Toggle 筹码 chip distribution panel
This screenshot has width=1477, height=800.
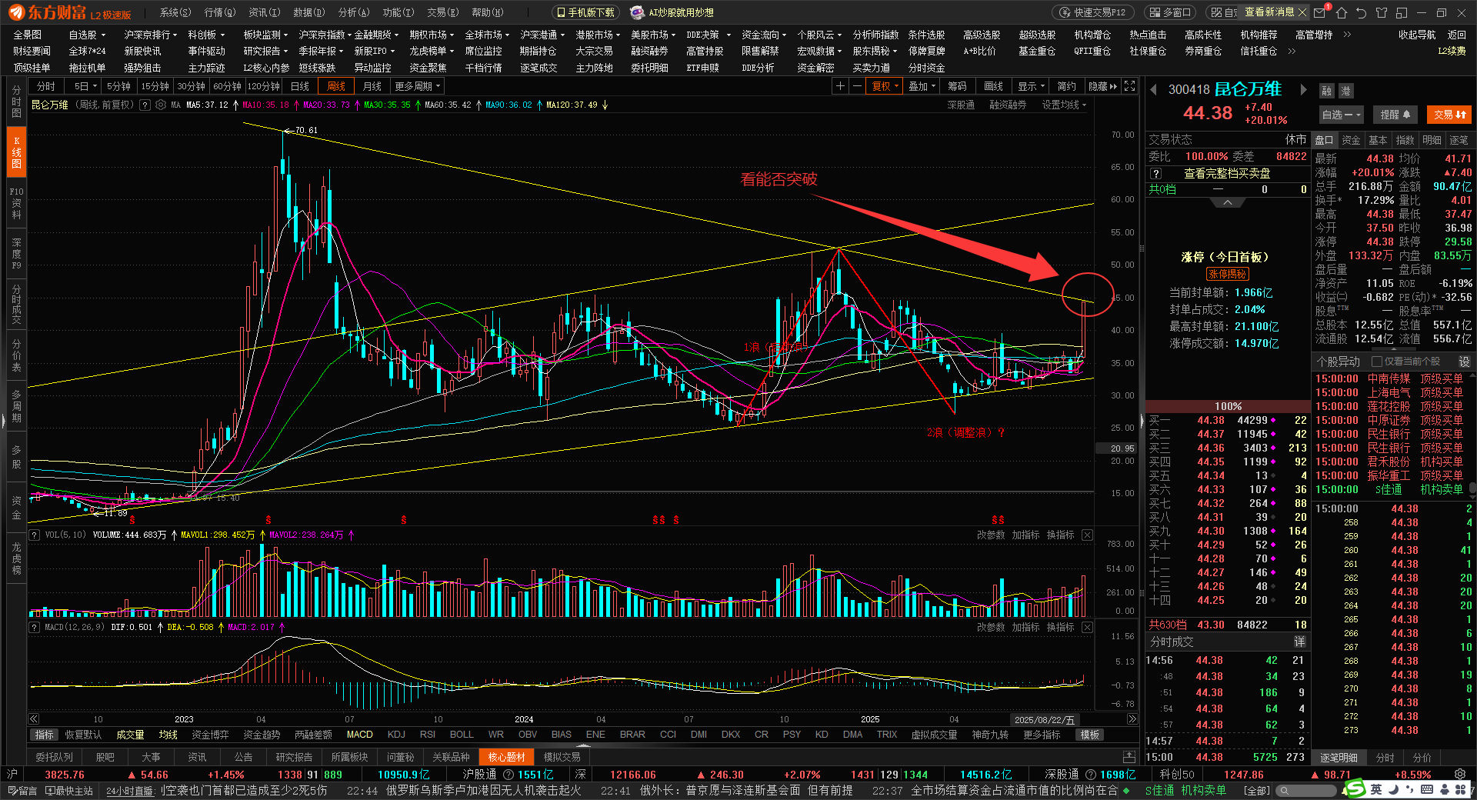(x=957, y=86)
